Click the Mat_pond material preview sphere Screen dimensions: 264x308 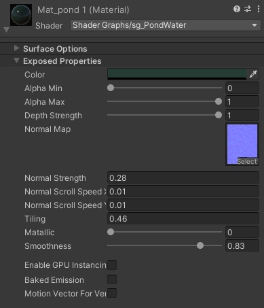click(x=21, y=15)
